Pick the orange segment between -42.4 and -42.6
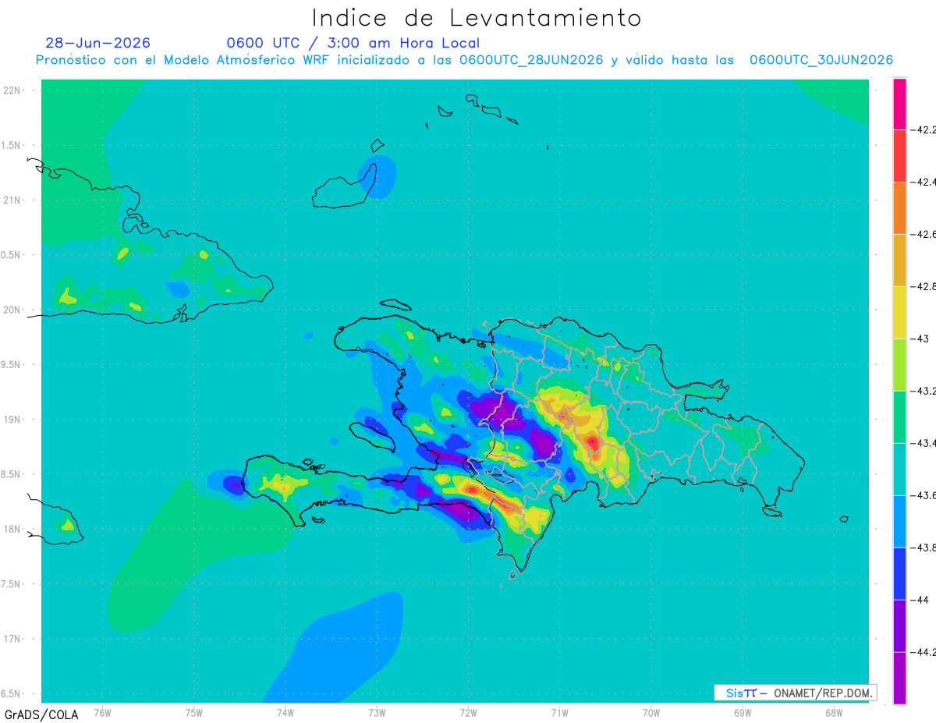 (899, 208)
